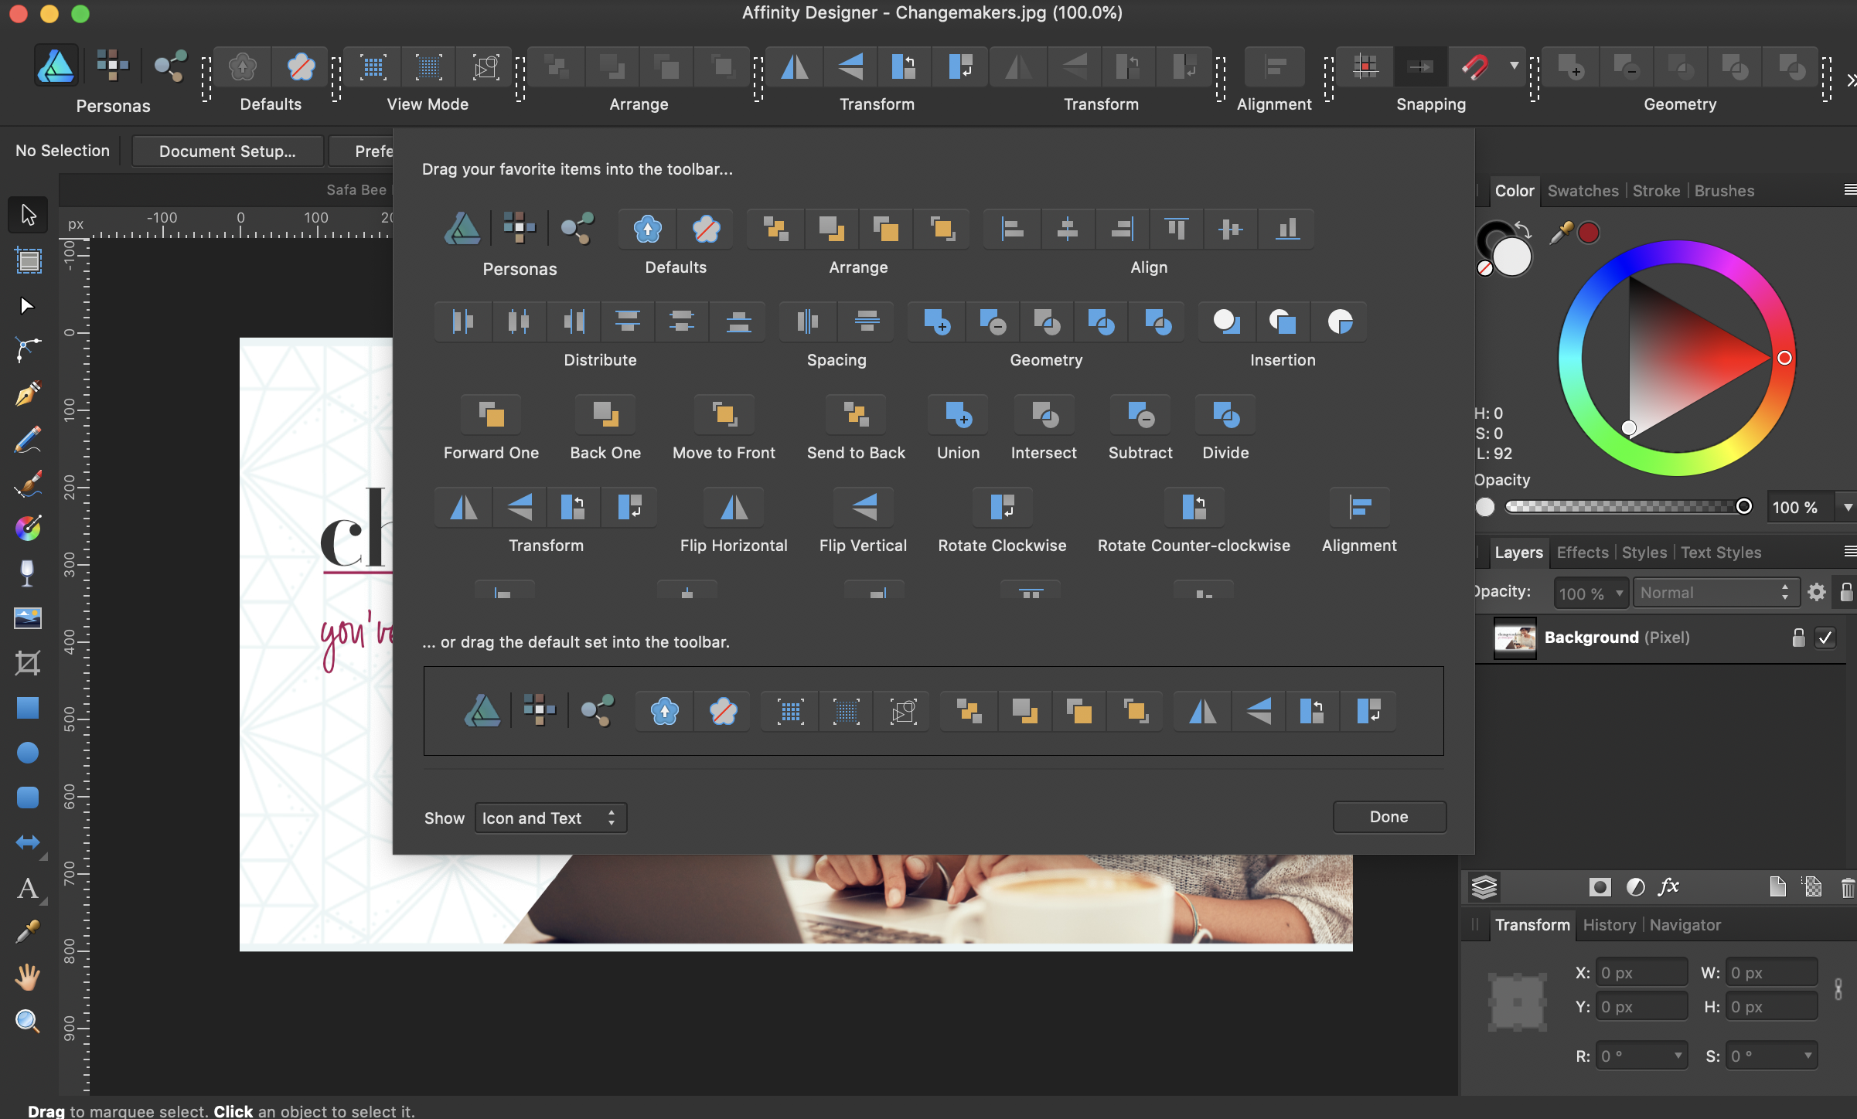The image size is (1857, 1119).
Task: Open the Show Icon and Text dropdown
Action: coord(550,818)
